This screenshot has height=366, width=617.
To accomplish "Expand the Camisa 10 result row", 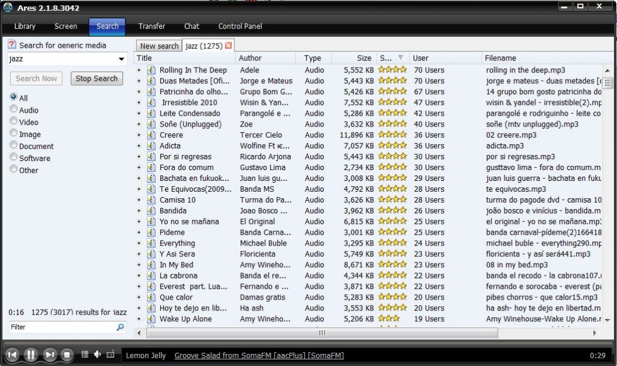I will [139, 200].
